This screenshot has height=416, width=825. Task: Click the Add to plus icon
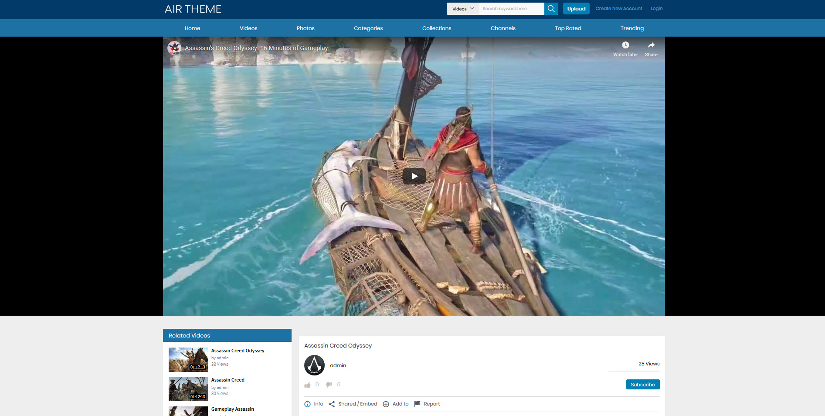386,404
